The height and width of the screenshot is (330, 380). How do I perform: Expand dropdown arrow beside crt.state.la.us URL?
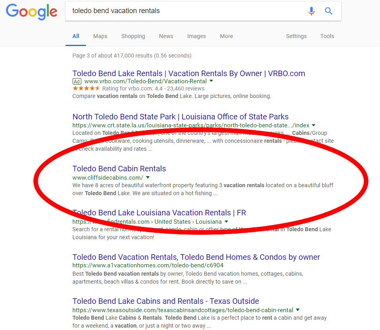pos(314,125)
